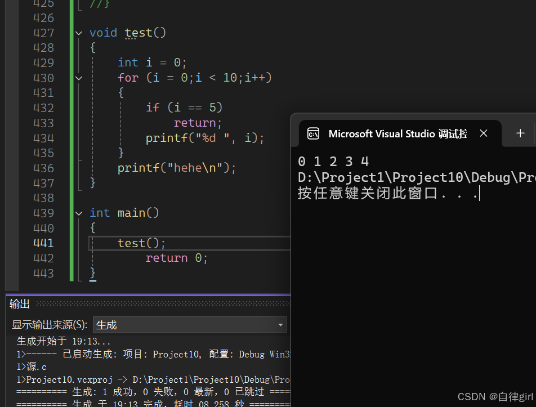Click line number 430 in the gutter
The height and width of the screenshot is (407, 536).
click(x=43, y=78)
